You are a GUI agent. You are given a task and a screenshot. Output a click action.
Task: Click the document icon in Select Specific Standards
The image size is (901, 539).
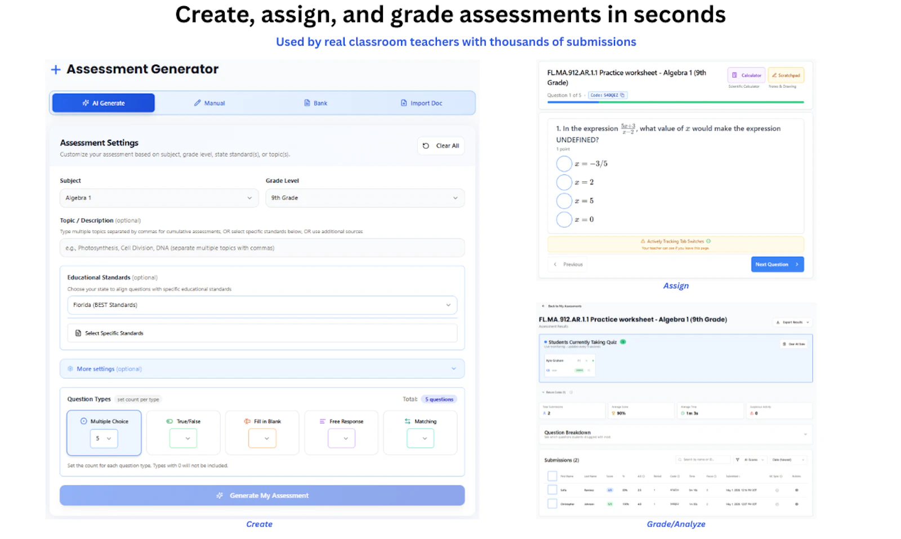pyautogui.click(x=78, y=333)
